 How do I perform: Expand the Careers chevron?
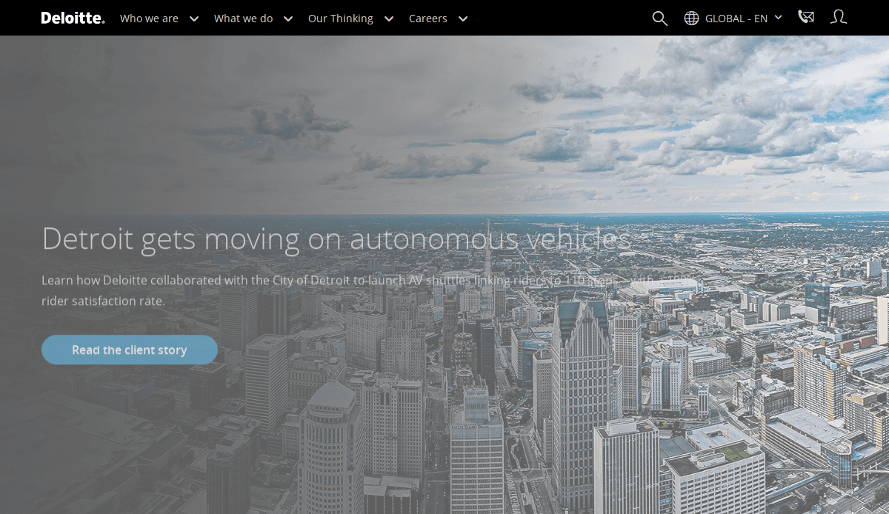462,19
